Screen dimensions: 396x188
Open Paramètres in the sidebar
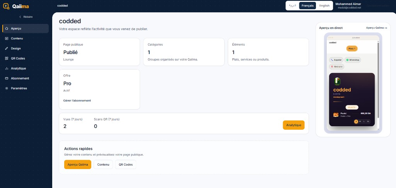coord(26,88)
